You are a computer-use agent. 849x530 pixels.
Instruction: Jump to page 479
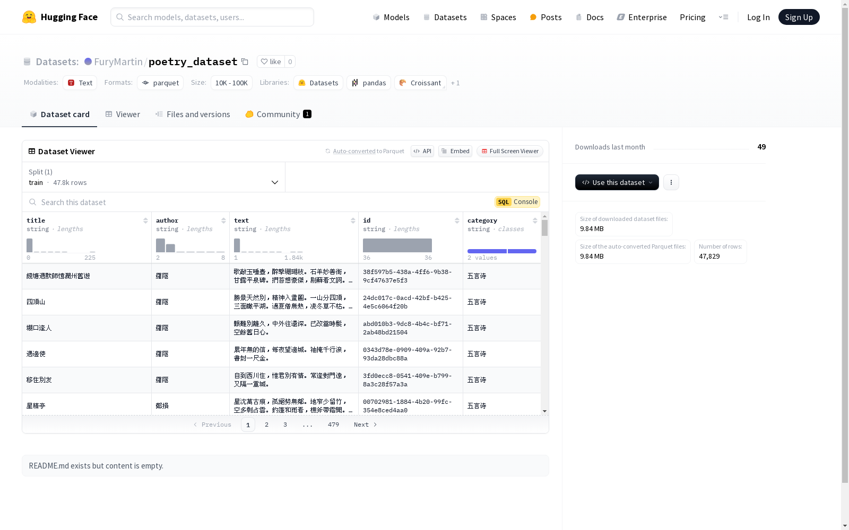pos(333,425)
